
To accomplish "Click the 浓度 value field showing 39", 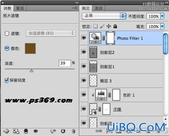I will coord(65,63).
